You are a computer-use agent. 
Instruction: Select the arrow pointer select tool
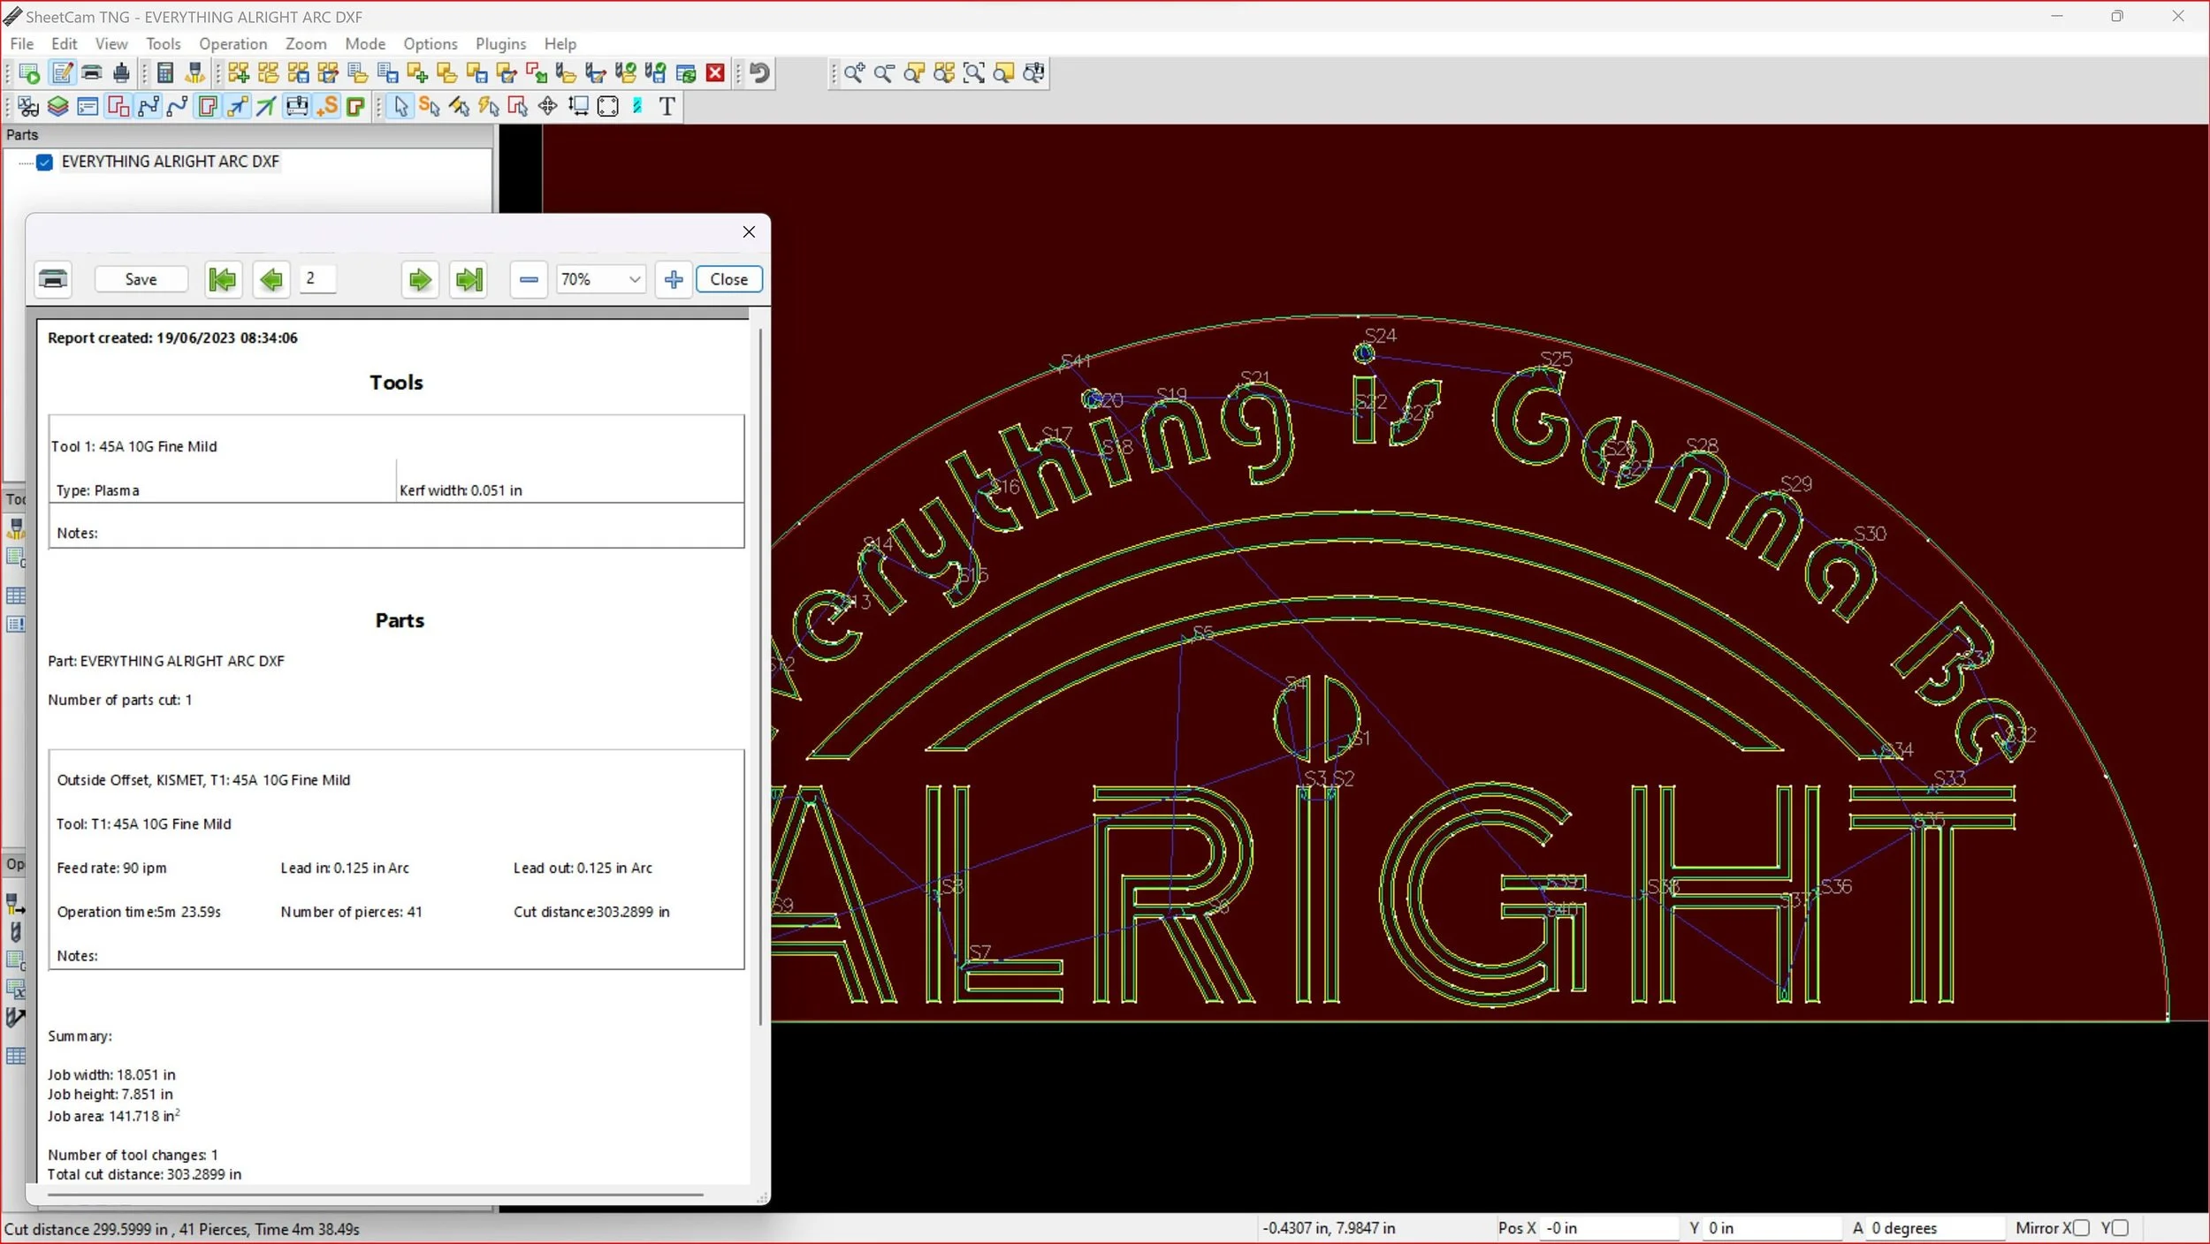point(401,107)
